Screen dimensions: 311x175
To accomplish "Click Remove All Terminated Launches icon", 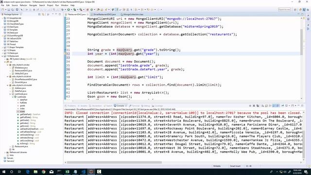I will coord(258,106).
